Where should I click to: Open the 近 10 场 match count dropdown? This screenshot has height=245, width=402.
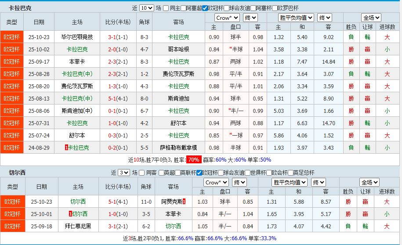click(x=146, y=8)
